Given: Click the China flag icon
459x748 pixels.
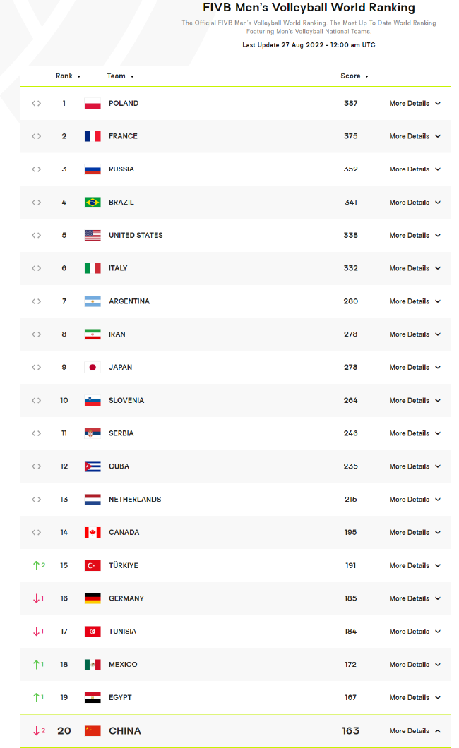Looking at the screenshot, I should click(x=93, y=731).
